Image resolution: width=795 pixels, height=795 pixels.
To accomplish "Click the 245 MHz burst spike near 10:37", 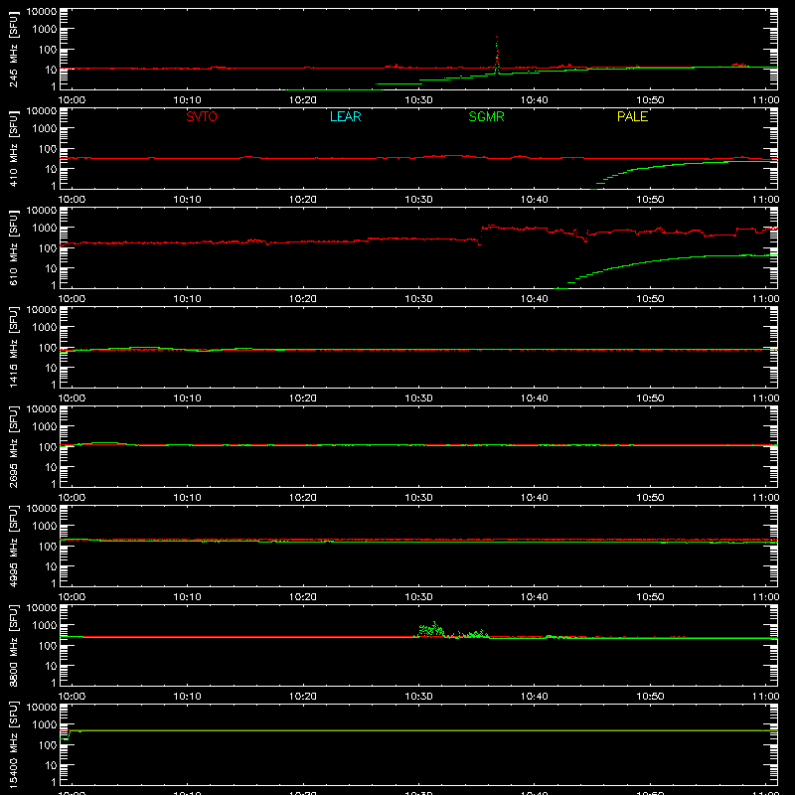I will tap(497, 54).
